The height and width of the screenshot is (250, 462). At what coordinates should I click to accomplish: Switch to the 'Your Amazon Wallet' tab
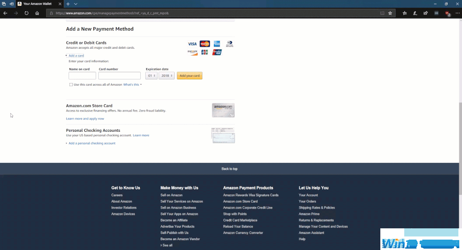click(x=37, y=4)
